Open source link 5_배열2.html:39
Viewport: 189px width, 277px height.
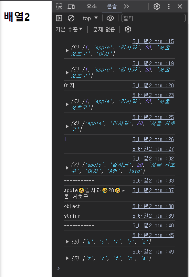[153, 216]
